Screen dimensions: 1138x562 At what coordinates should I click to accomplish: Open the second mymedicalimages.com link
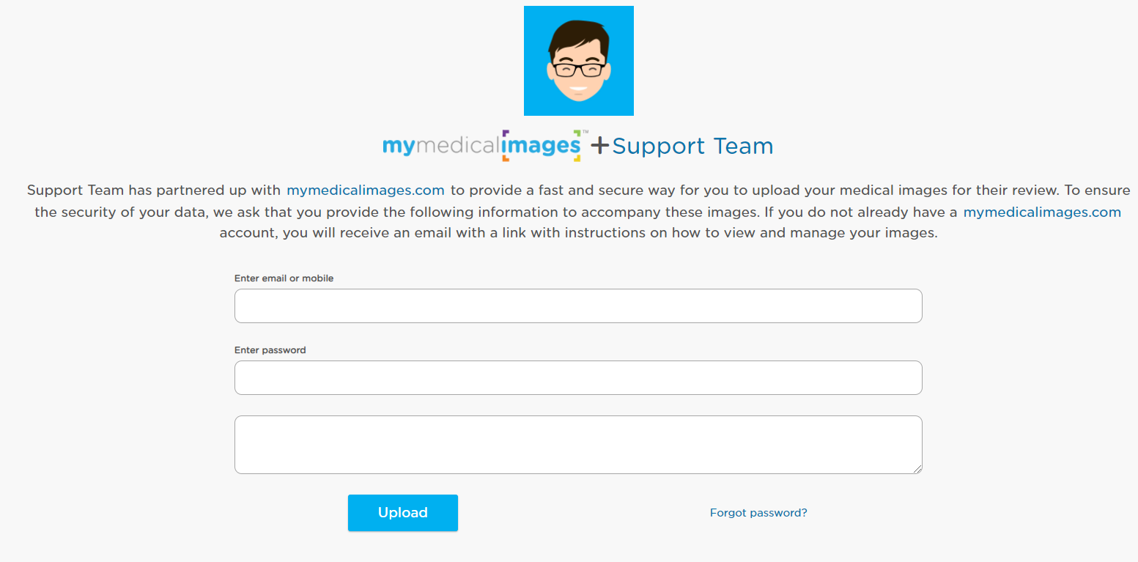pos(1041,212)
